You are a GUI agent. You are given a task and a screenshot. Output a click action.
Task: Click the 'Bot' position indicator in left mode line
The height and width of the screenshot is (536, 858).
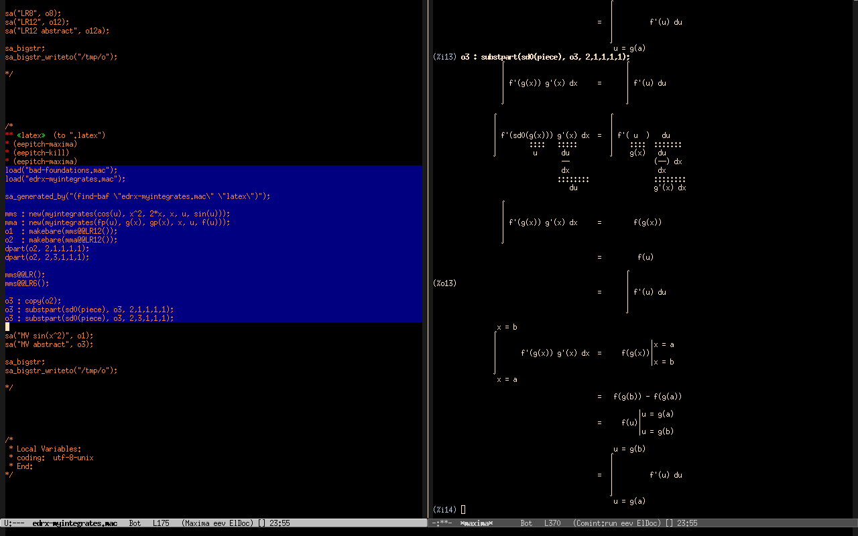coord(135,523)
